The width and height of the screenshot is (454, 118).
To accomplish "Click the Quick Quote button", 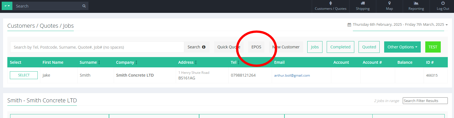I will (229, 47).
